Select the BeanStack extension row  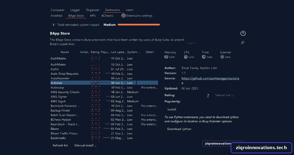point(104,124)
